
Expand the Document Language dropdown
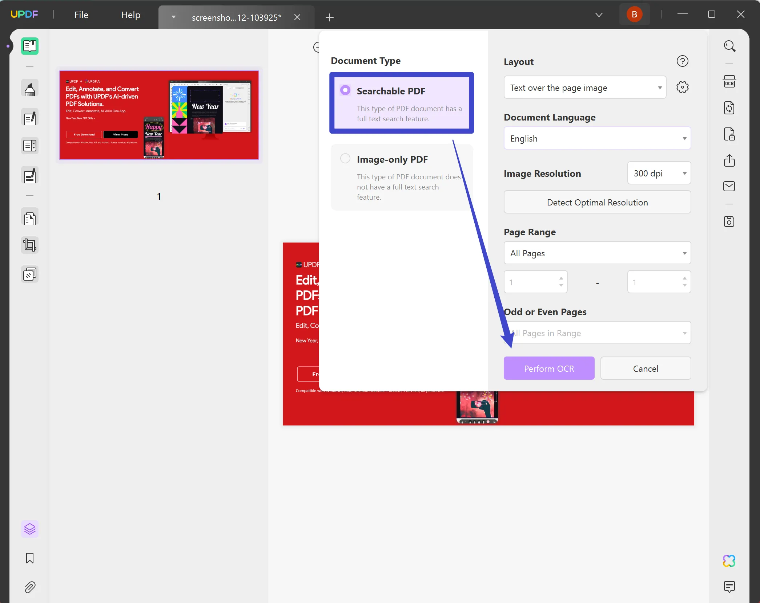[x=597, y=138]
